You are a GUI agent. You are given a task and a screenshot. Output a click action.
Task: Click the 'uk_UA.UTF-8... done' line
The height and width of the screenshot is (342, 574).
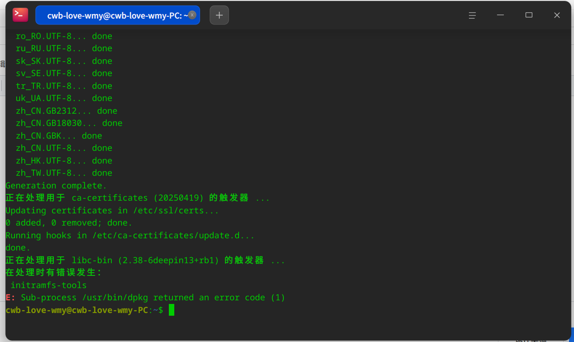point(64,98)
